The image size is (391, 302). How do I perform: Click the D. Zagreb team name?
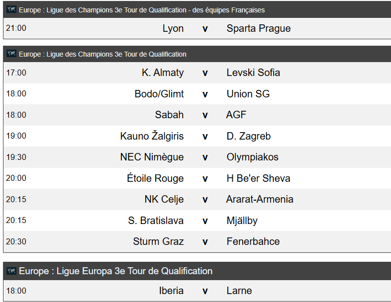pyautogui.click(x=249, y=136)
